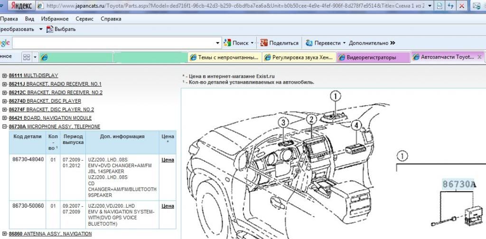Screen dimensions: 486x239
Task: Click callout number 3 on the diagram
Action: click(x=283, y=123)
